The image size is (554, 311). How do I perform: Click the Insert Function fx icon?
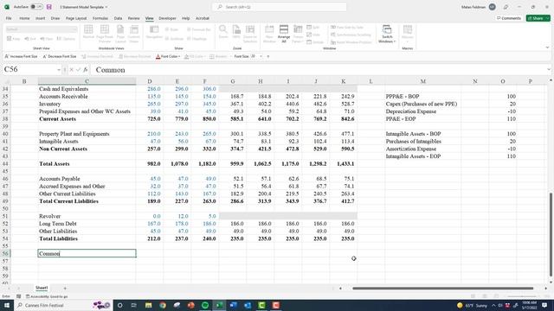86,70
